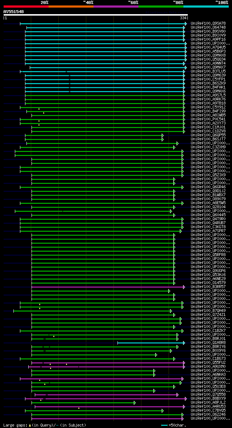Screen dimensions: 232x428
Task: Click the UniRef100_B3TLU5 label
Action: coord(208,71)
